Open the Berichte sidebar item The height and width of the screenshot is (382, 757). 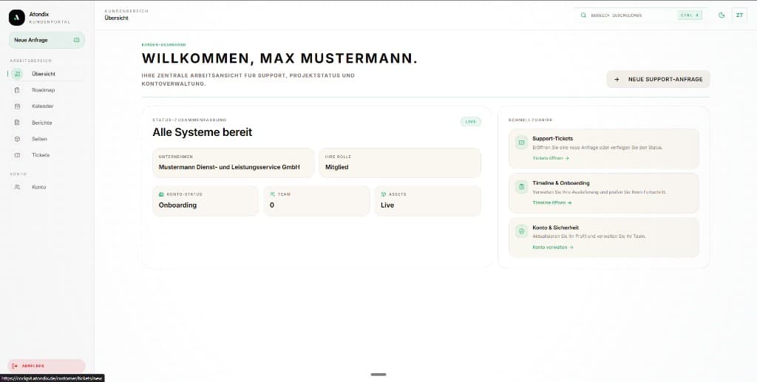[x=47, y=123]
